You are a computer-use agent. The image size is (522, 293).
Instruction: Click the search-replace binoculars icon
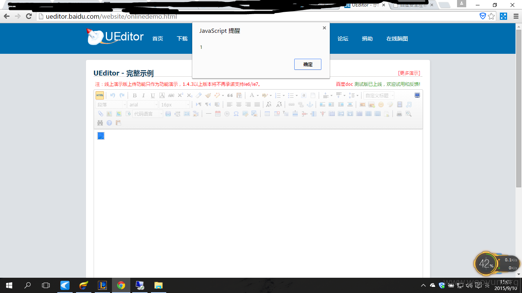[100, 123]
